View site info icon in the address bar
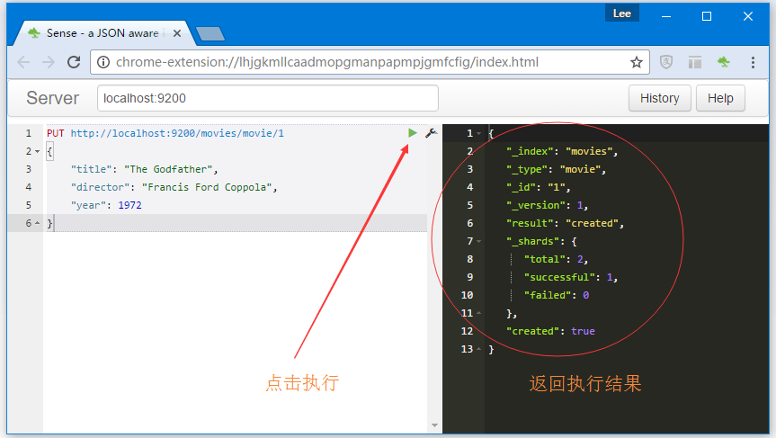 tap(103, 62)
